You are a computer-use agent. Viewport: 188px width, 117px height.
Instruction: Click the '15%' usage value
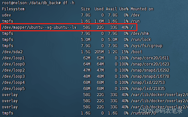125,52
